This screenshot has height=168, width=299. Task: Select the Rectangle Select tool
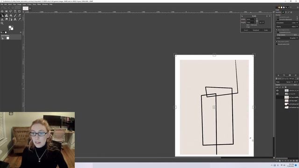[7, 11]
